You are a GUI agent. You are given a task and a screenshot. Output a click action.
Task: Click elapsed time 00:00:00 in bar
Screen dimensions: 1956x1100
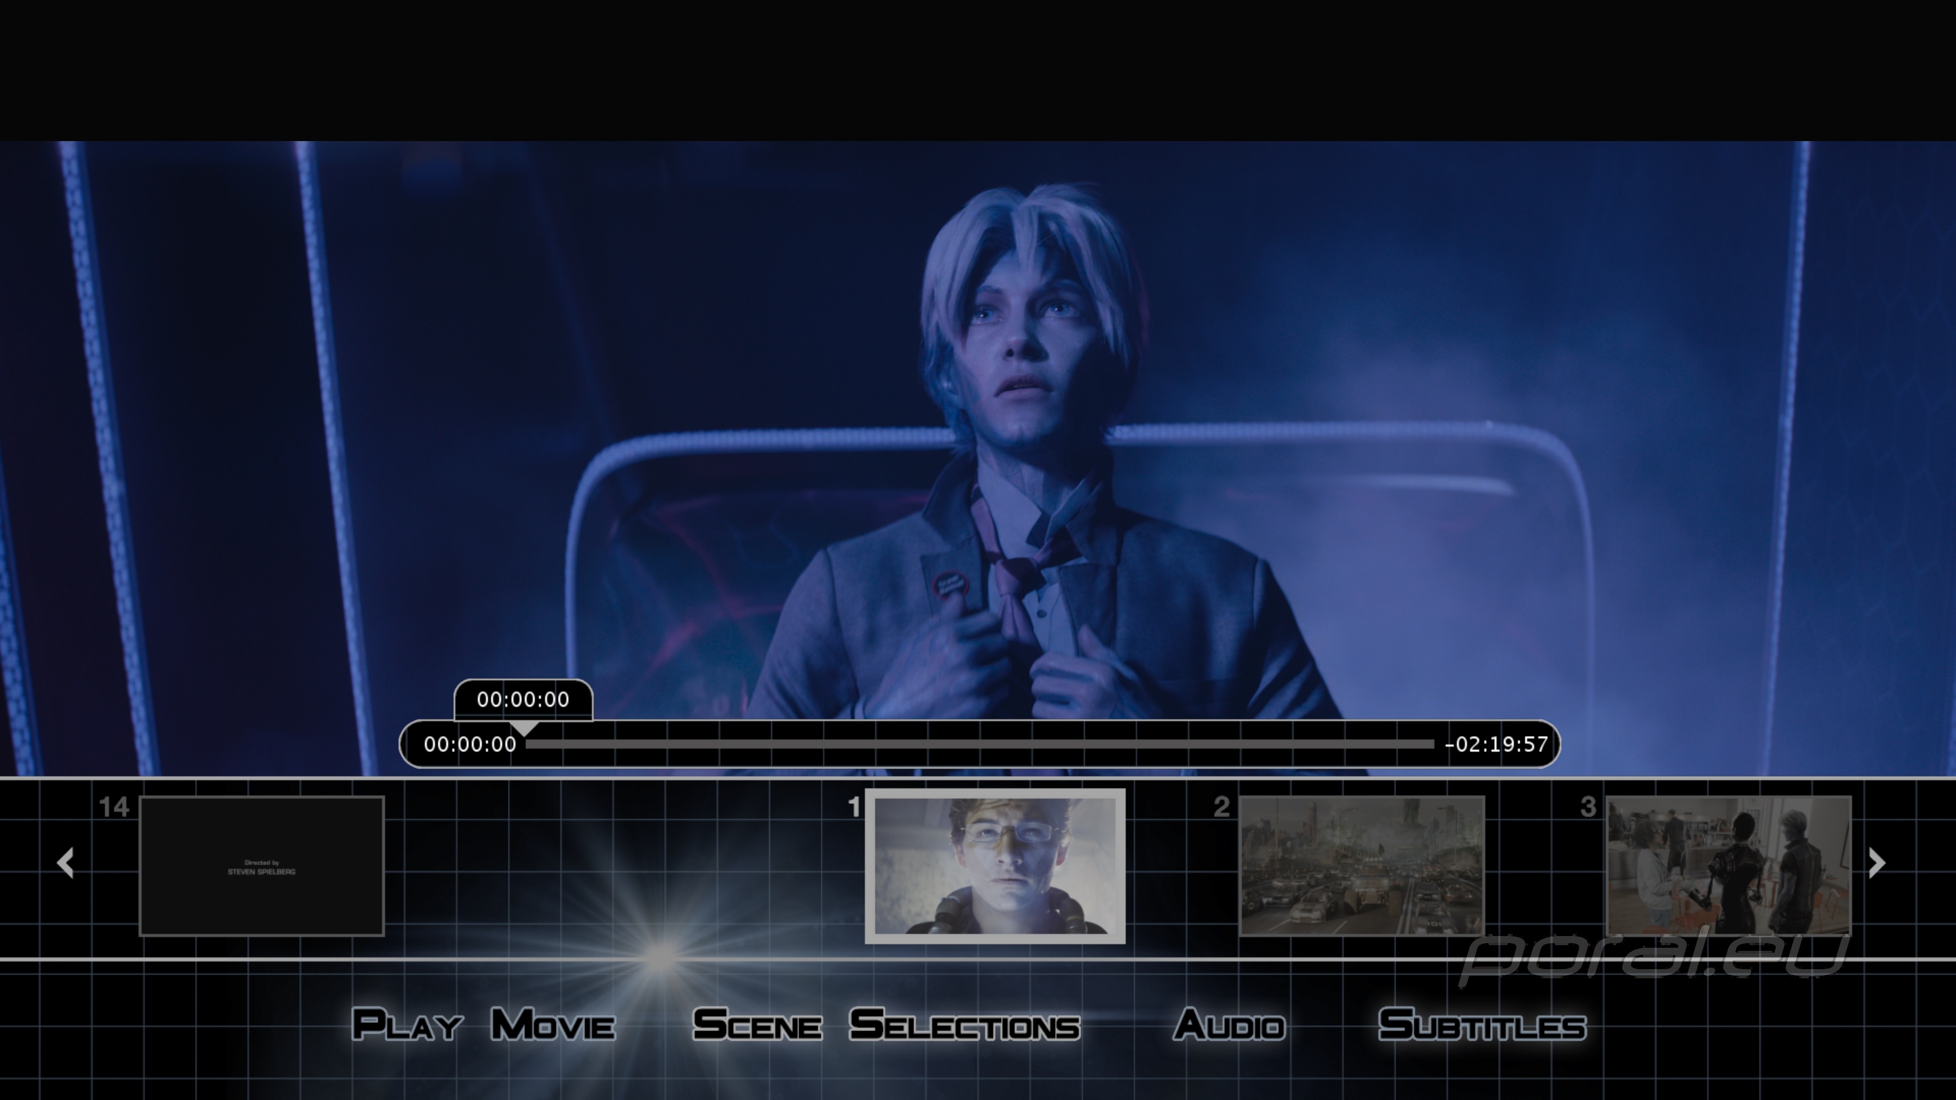470,744
